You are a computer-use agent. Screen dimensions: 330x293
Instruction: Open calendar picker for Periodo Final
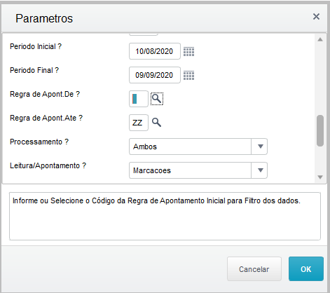pyautogui.click(x=188, y=75)
